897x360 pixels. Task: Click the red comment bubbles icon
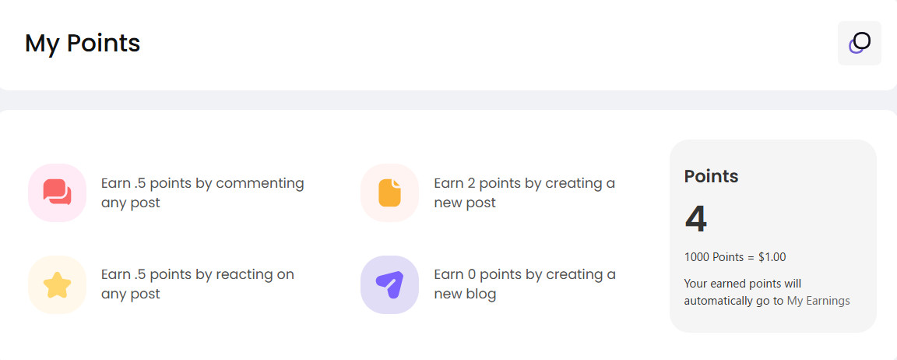57,192
